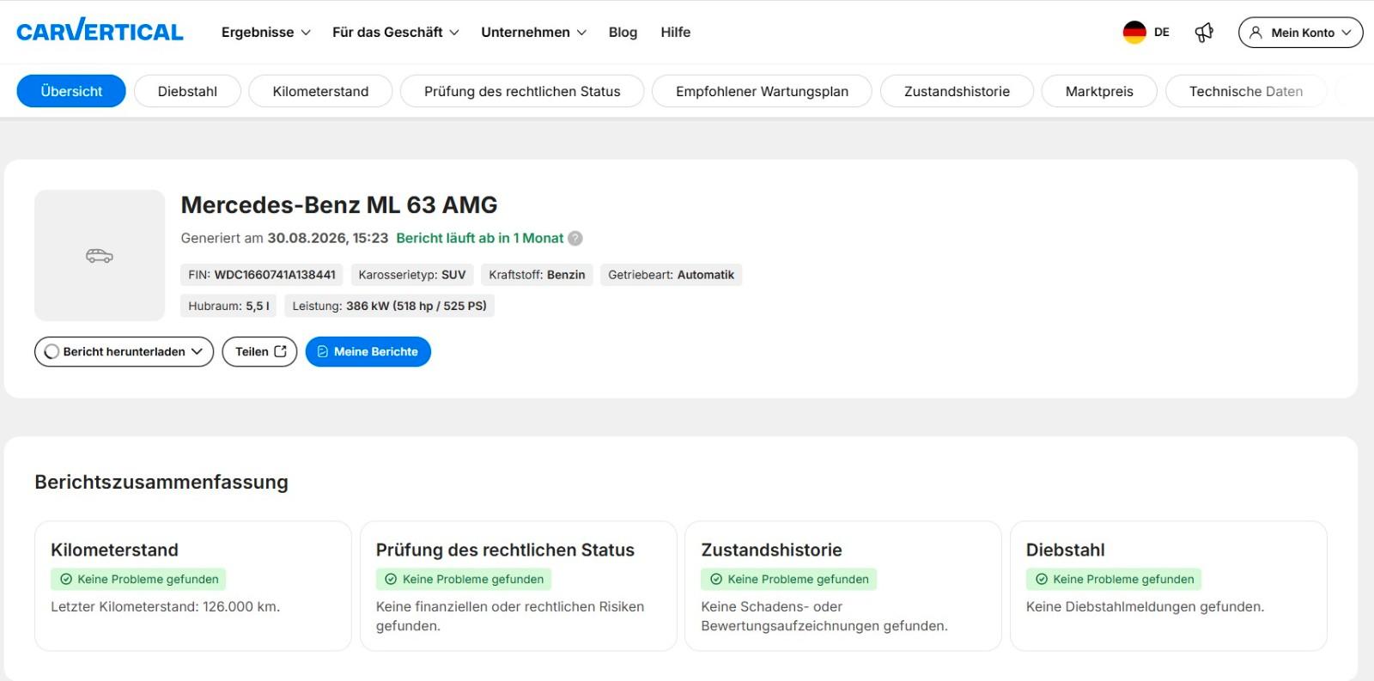This screenshot has width=1374, height=681.
Task: Click the Keine finanziellen oder rechtlichen Risiken text
Action: 510,617
